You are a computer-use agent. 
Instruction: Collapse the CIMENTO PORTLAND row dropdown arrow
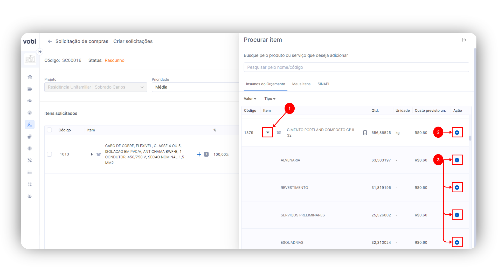(x=267, y=132)
